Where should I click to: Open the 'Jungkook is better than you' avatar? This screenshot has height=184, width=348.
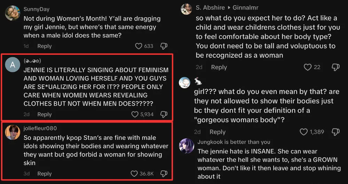click(x=187, y=146)
